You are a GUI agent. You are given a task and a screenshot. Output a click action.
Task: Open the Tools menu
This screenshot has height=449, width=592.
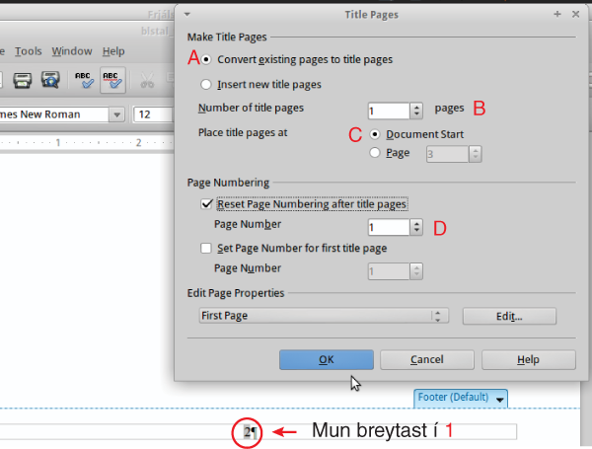[29, 51]
